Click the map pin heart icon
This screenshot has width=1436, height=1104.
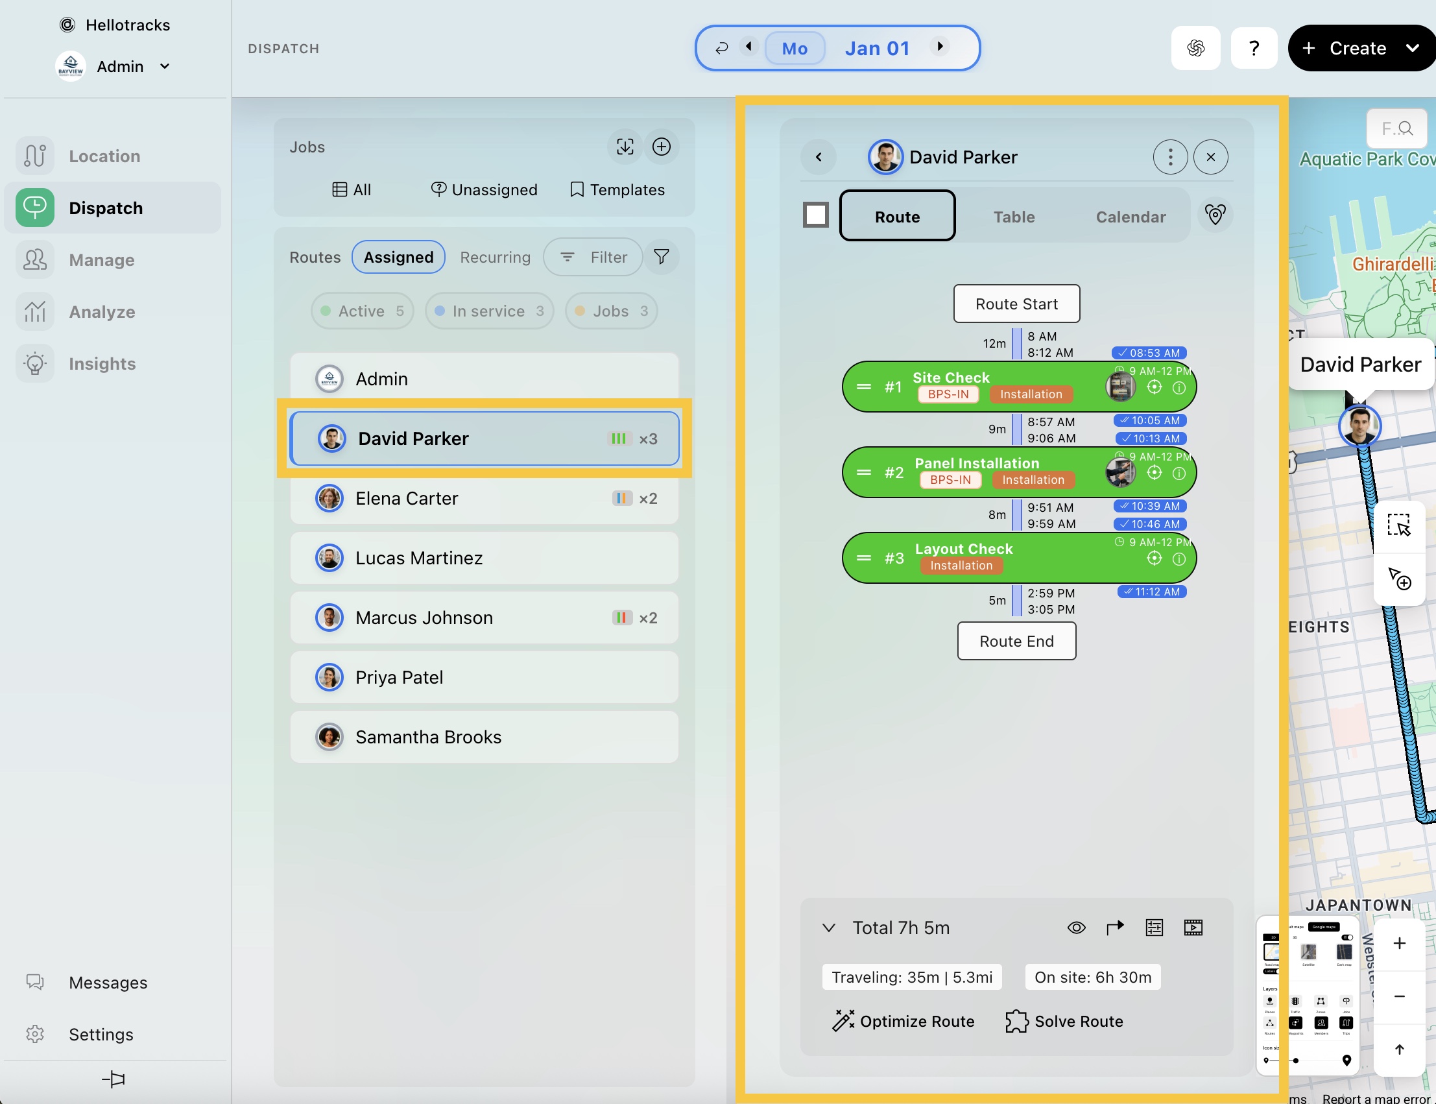tap(1215, 215)
